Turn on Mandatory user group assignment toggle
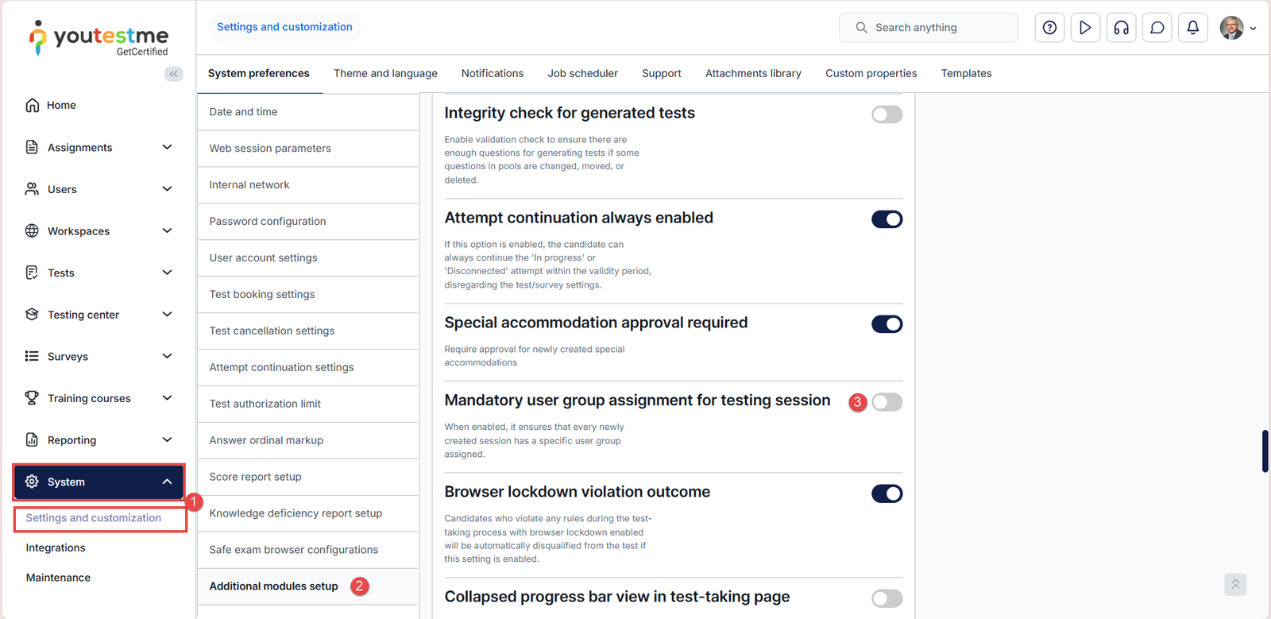This screenshot has height=619, width=1271. (887, 402)
